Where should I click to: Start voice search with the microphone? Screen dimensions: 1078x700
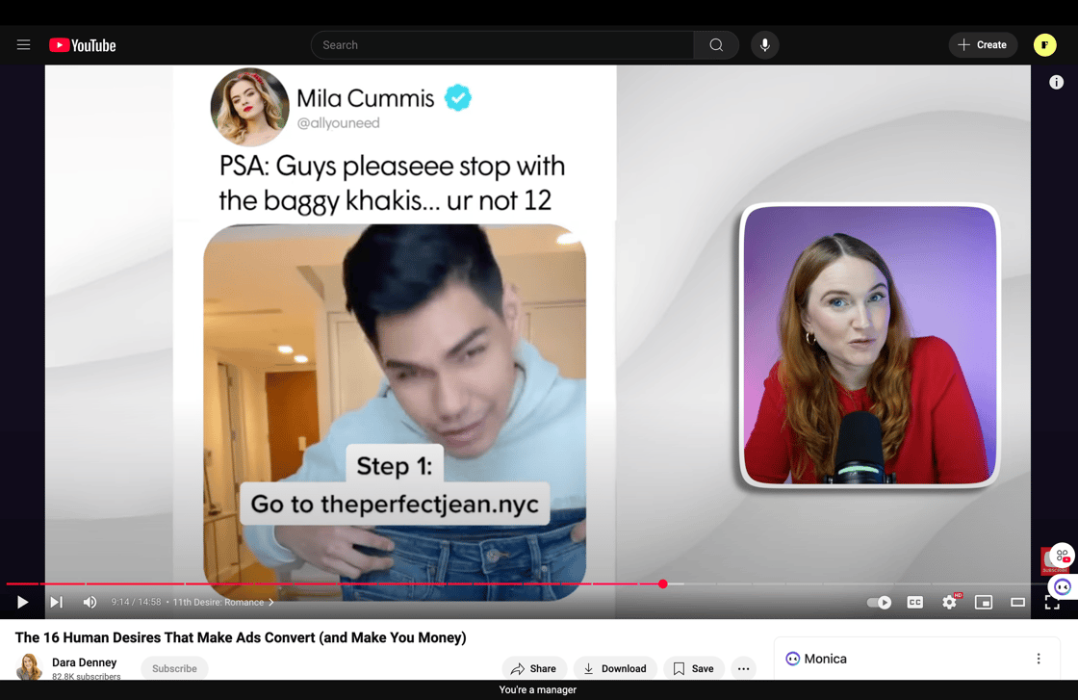tap(764, 44)
